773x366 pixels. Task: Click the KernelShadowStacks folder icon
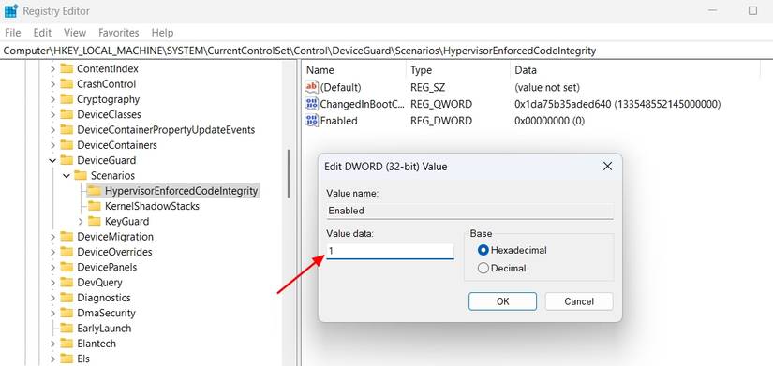[94, 206]
